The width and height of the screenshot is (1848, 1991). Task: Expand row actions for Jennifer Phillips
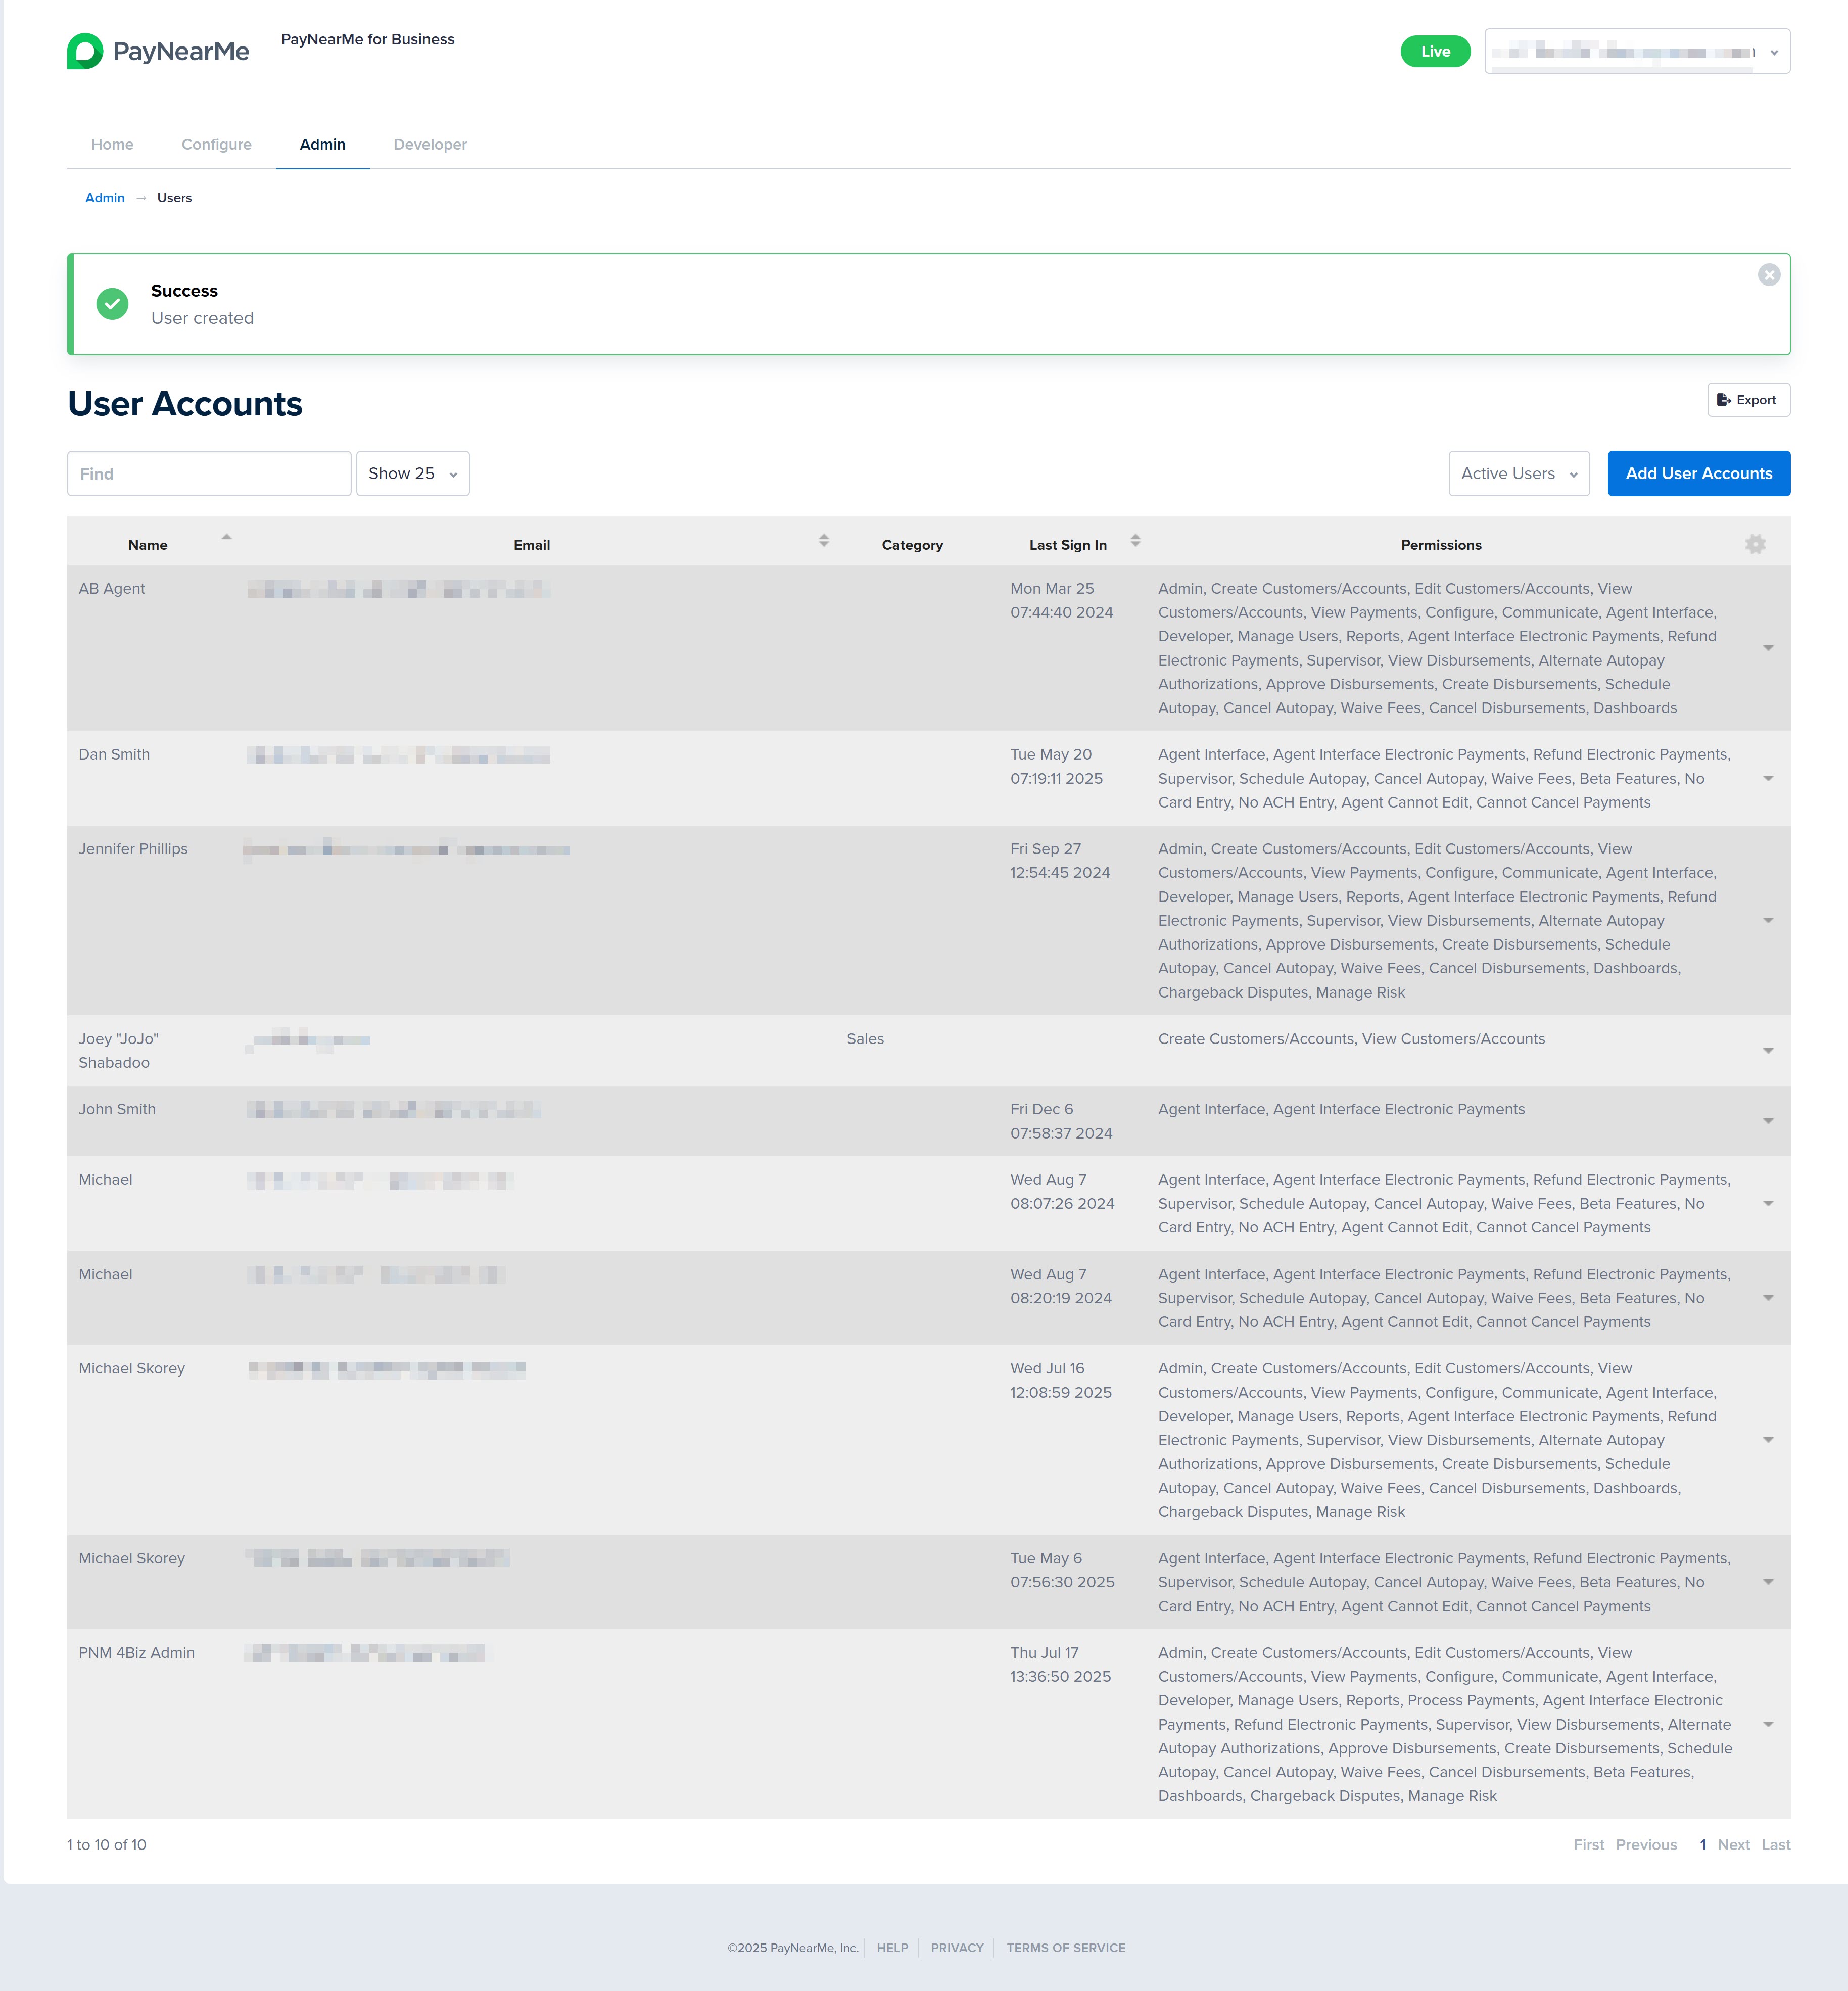(x=1768, y=921)
